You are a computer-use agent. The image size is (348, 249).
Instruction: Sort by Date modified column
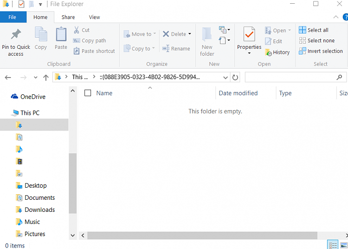tap(238, 93)
